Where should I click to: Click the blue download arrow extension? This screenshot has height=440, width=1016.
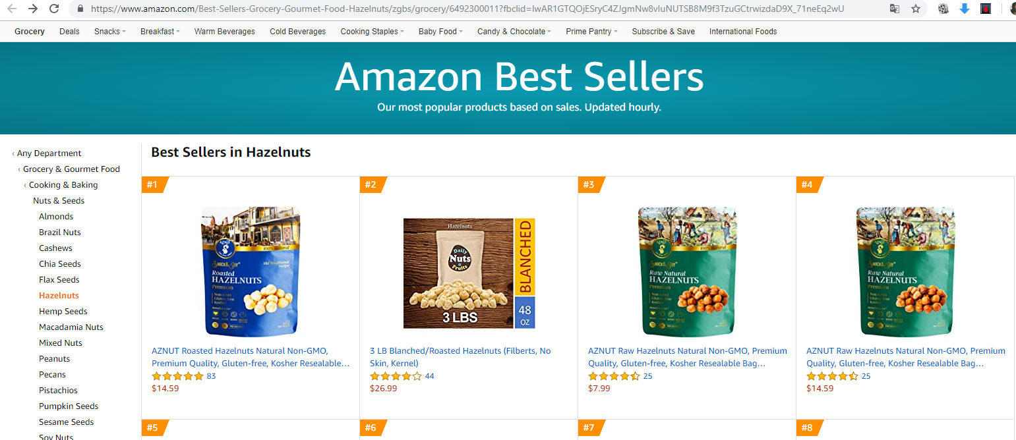click(x=965, y=9)
